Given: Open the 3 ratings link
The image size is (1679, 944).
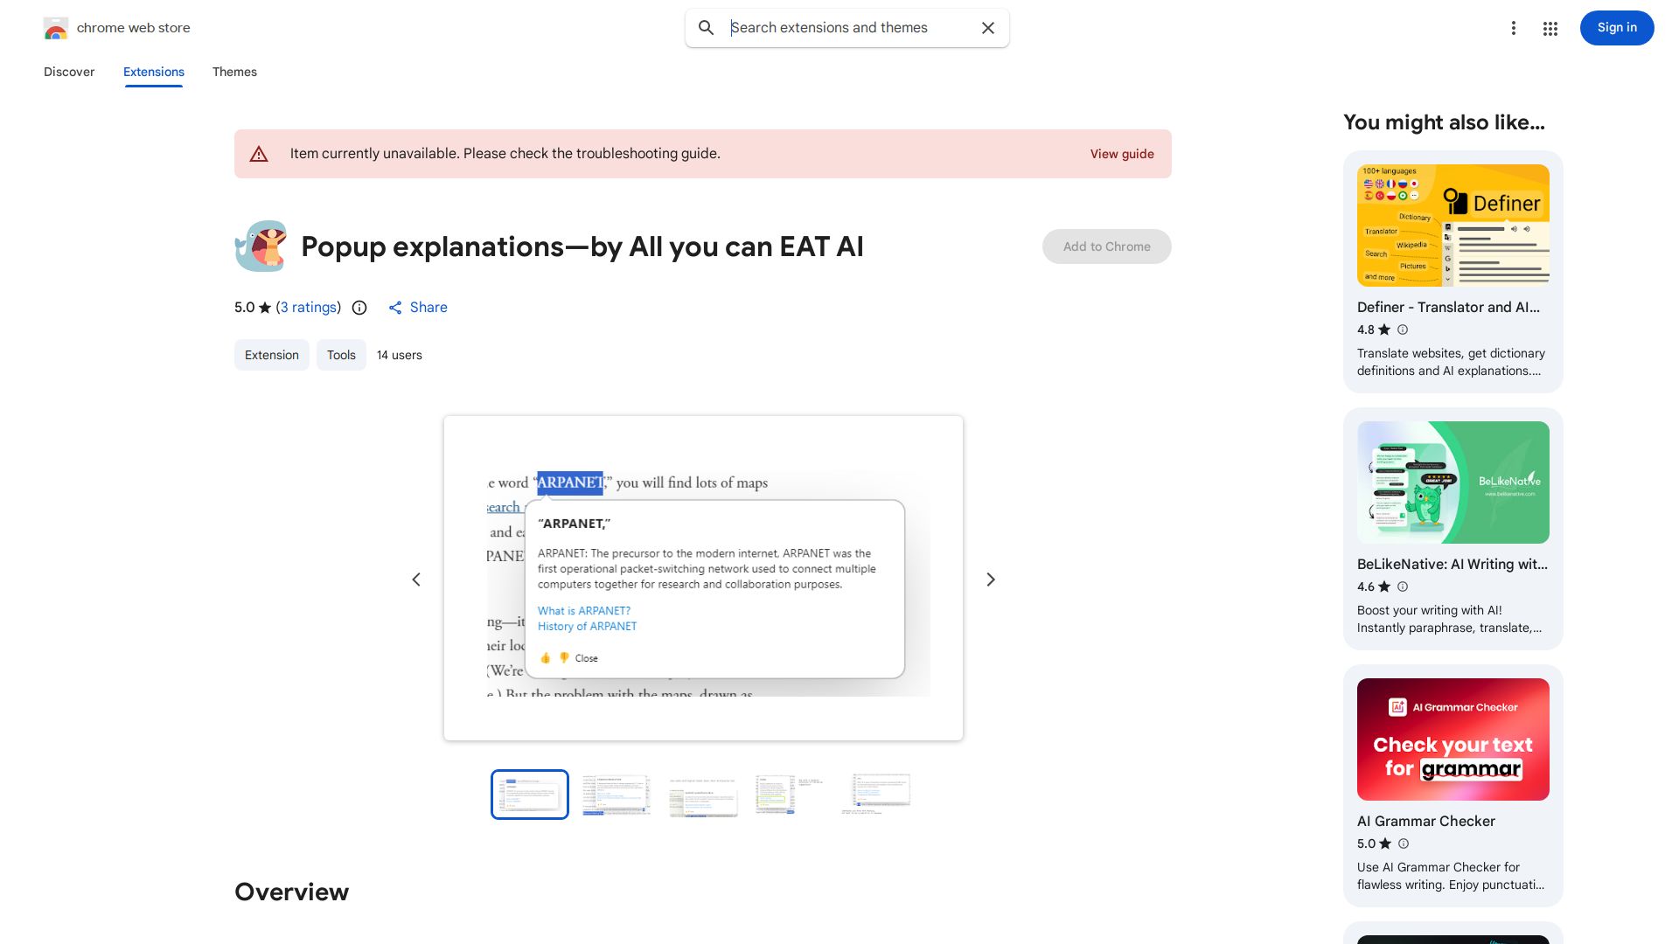Looking at the screenshot, I should point(310,308).
